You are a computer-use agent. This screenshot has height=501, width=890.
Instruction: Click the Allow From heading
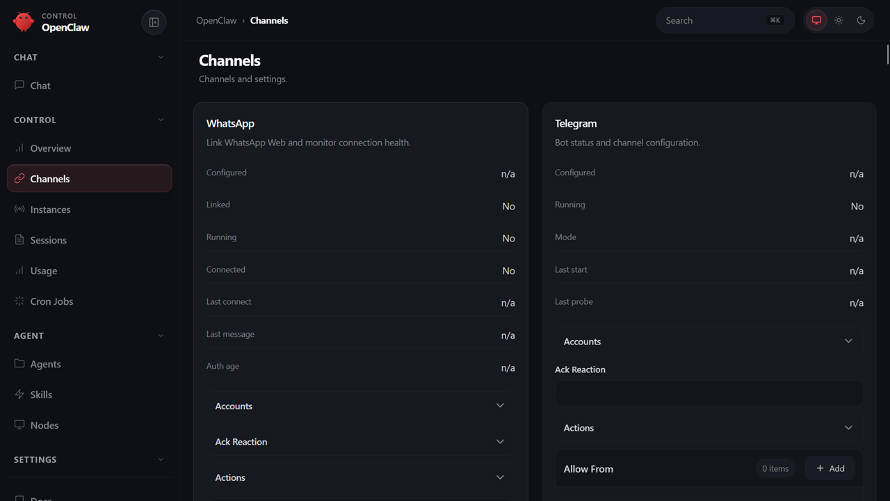(588, 469)
